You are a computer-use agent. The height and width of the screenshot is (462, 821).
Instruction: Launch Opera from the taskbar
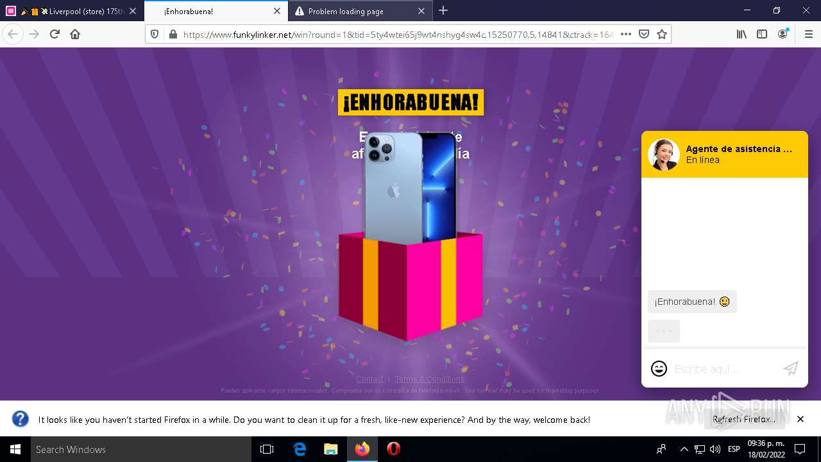tap(393, 449)
